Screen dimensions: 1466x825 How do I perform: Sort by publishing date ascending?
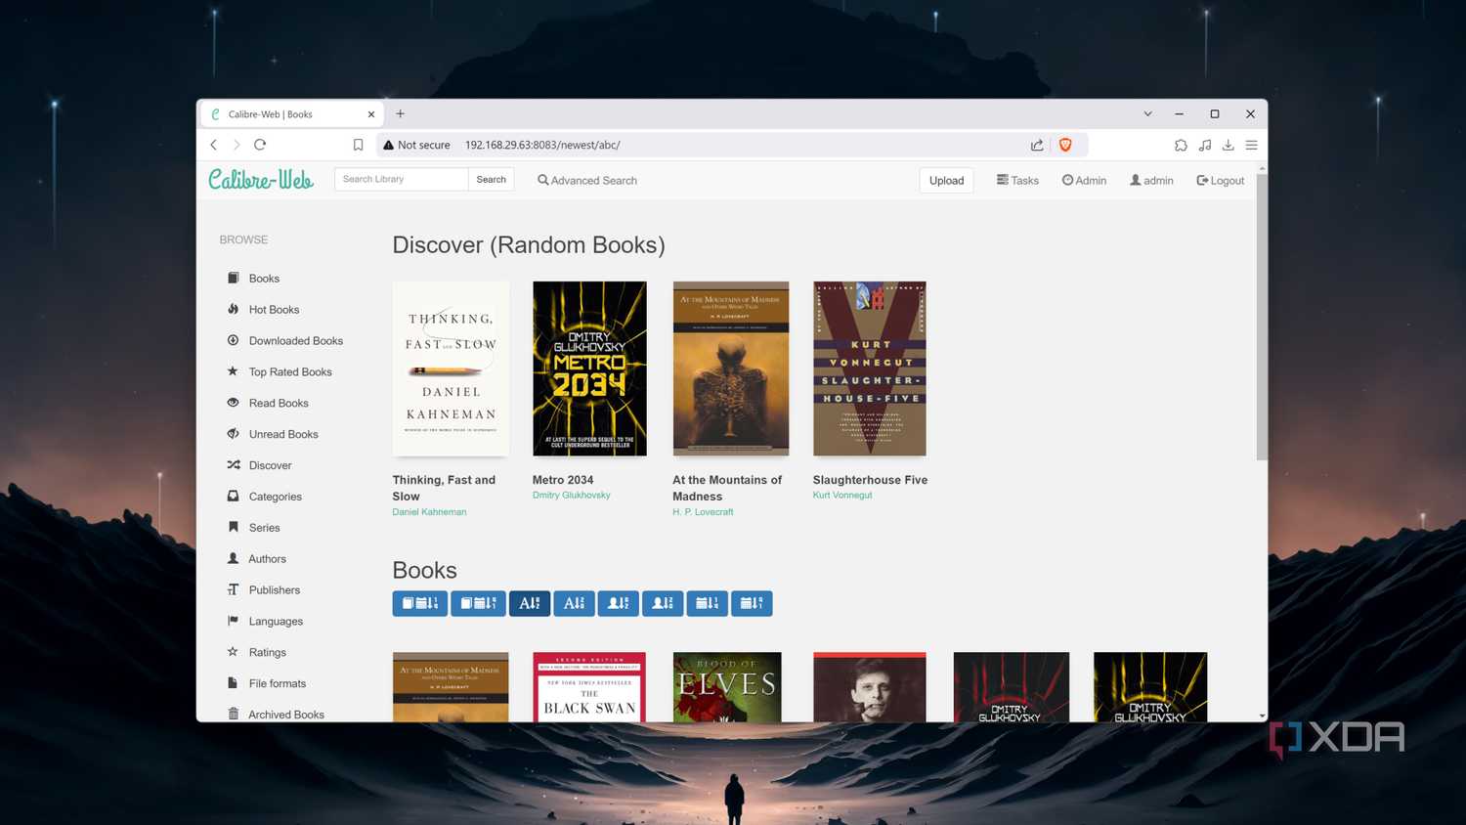click(x=707, y=603)
